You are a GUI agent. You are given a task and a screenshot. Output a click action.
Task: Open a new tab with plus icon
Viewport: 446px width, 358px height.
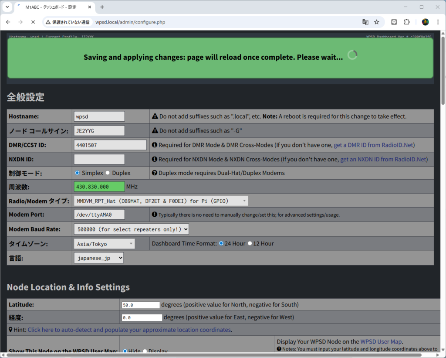pyautogui.click(x=102, y=7)
